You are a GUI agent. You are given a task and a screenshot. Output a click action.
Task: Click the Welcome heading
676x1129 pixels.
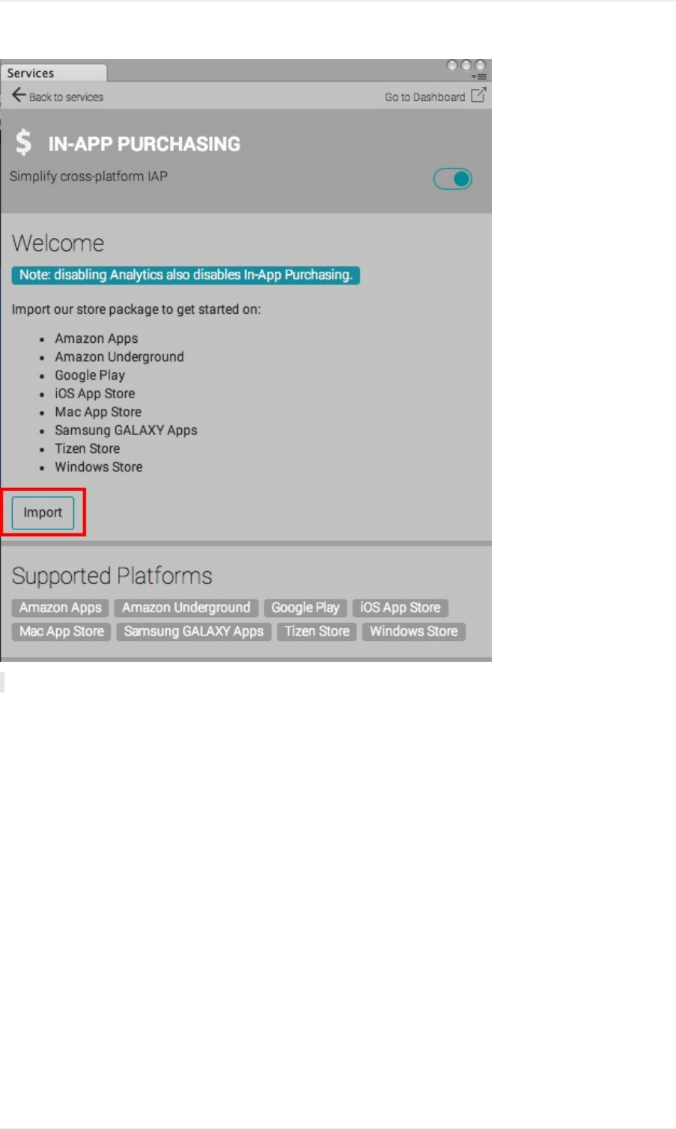58,243
